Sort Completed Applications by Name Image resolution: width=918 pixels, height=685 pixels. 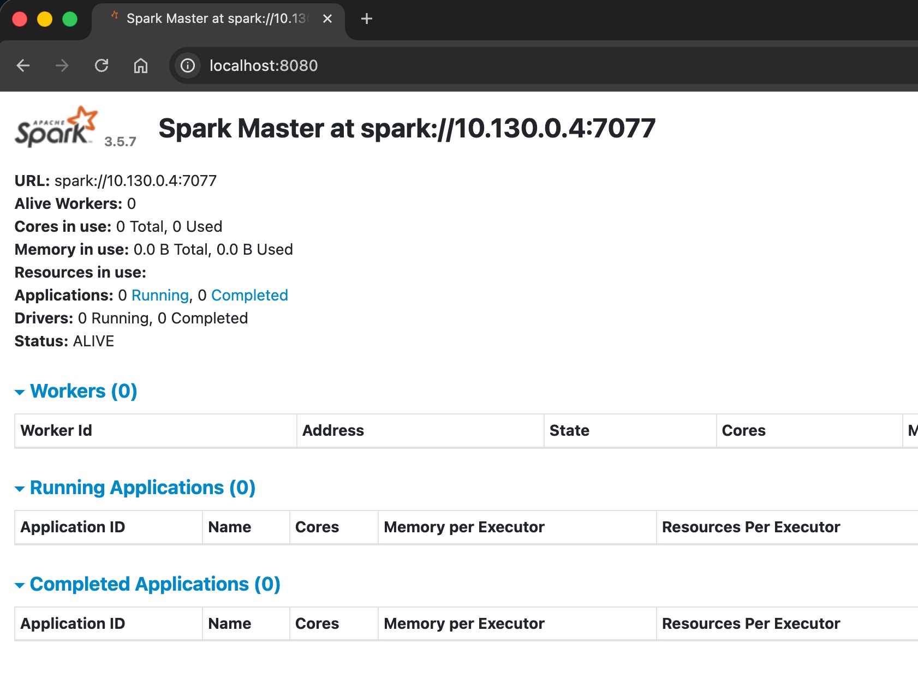pos(246,624)
